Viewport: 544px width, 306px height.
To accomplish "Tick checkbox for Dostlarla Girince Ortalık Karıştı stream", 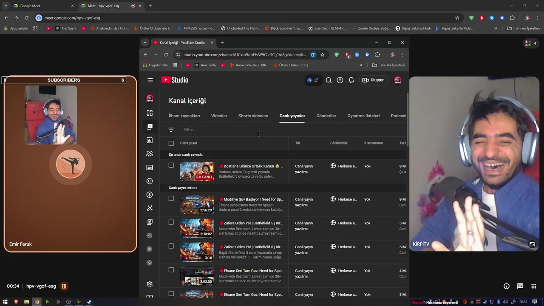I will tap(171, 165).
